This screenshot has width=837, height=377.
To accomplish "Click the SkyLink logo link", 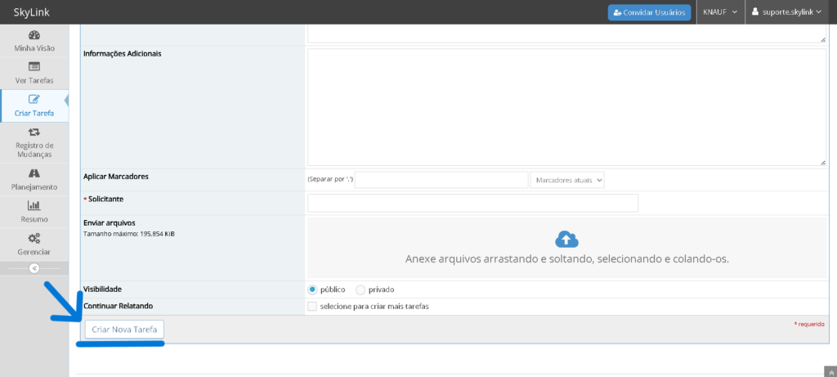I will click(32, 12).
